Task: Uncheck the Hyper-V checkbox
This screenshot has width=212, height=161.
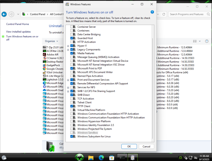Action: click(x=72, y=46)
